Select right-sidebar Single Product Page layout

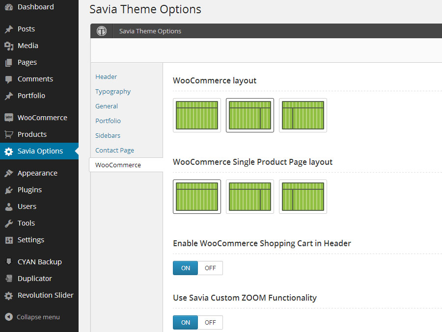[250, 197]
